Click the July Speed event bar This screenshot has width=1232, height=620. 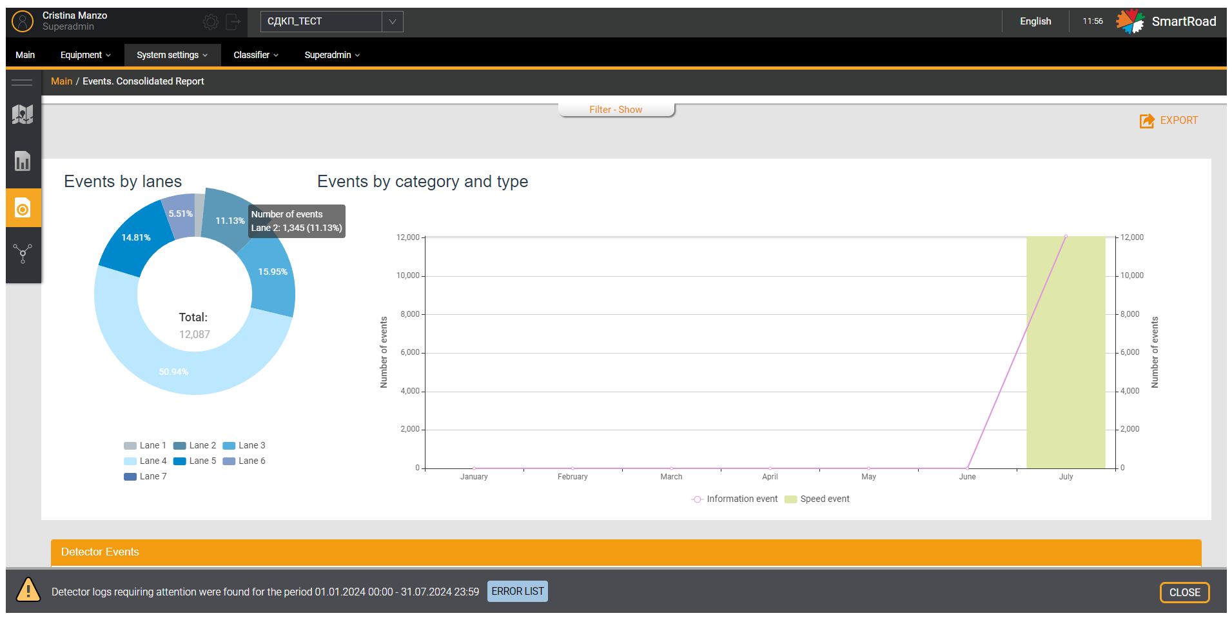click(x=1066, y=352)
